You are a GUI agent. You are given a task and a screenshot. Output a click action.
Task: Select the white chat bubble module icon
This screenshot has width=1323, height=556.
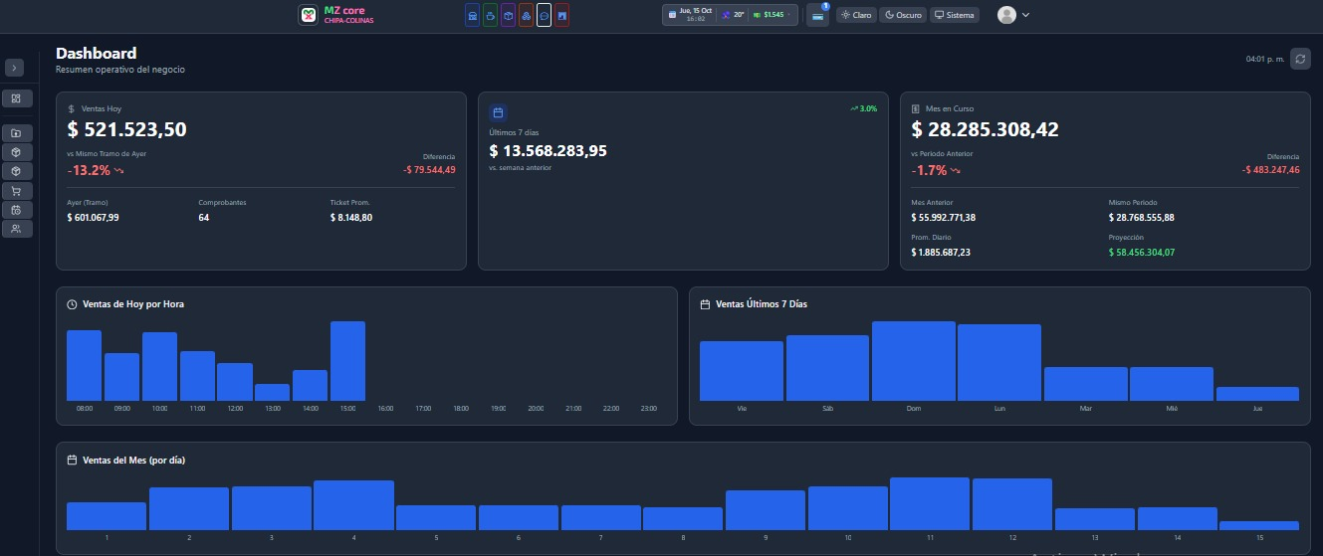544,15
